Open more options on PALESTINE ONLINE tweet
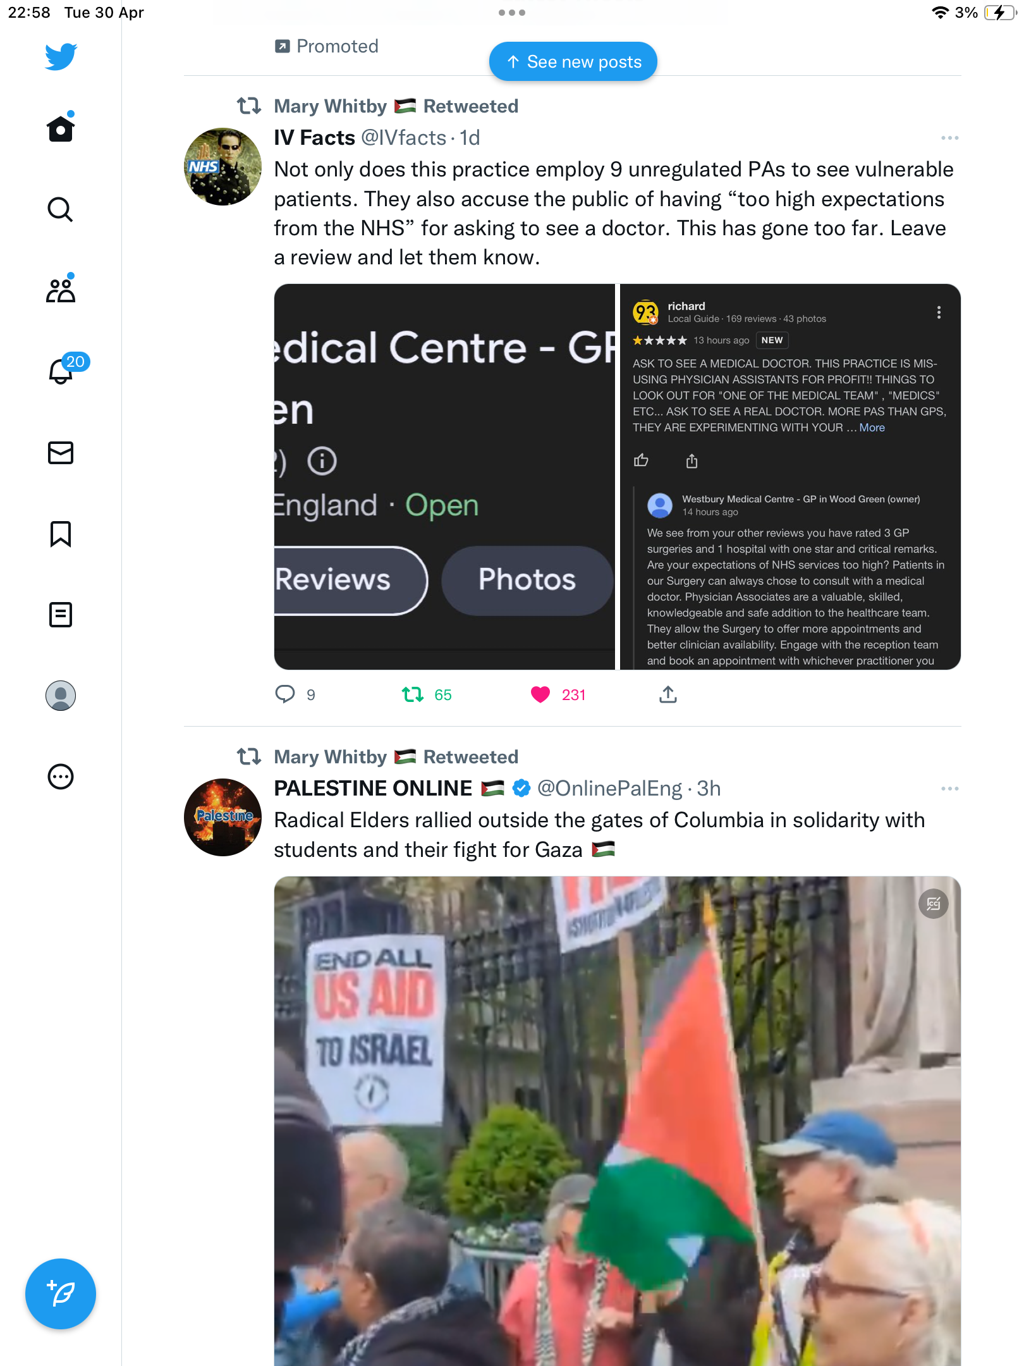This screenshot has height=1366, width=1024. coord(949,789)
